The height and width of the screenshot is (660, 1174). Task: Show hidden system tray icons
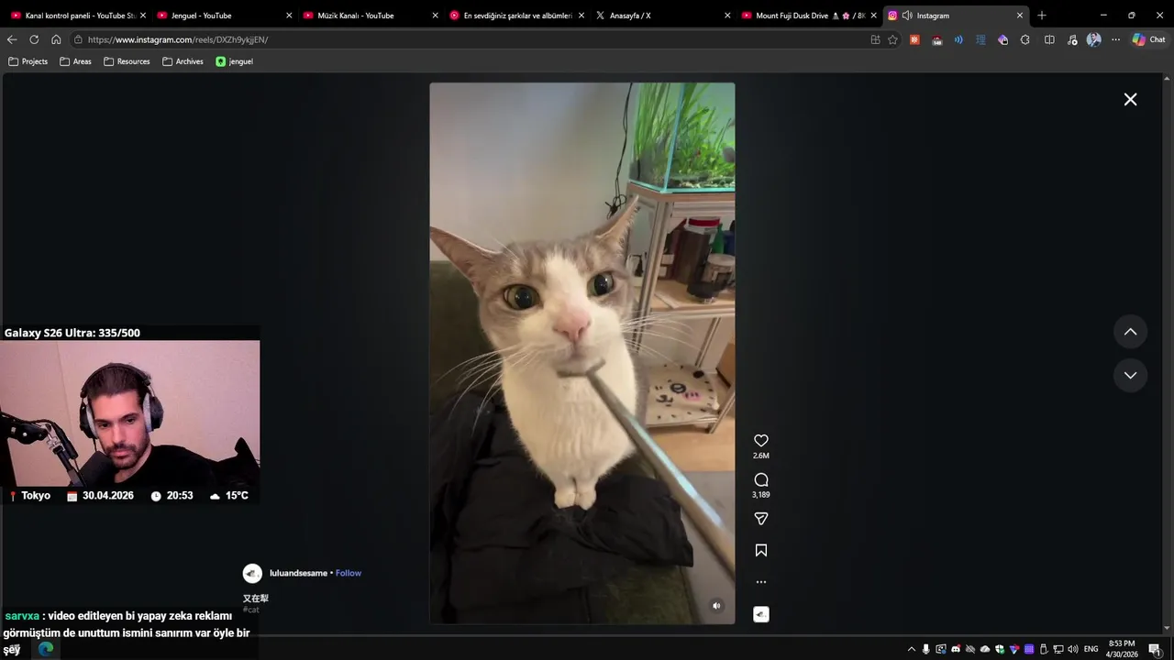point(911,649)
